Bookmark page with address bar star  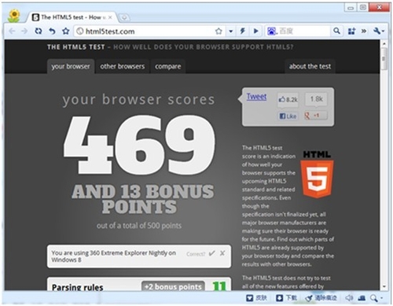219,31
